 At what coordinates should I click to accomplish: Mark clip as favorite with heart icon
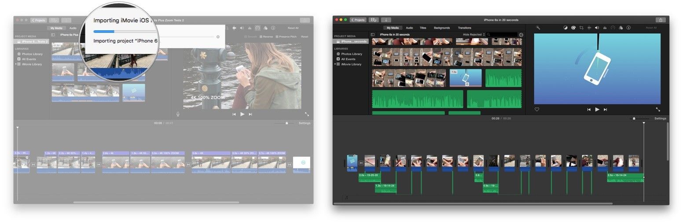pos(537,110)
